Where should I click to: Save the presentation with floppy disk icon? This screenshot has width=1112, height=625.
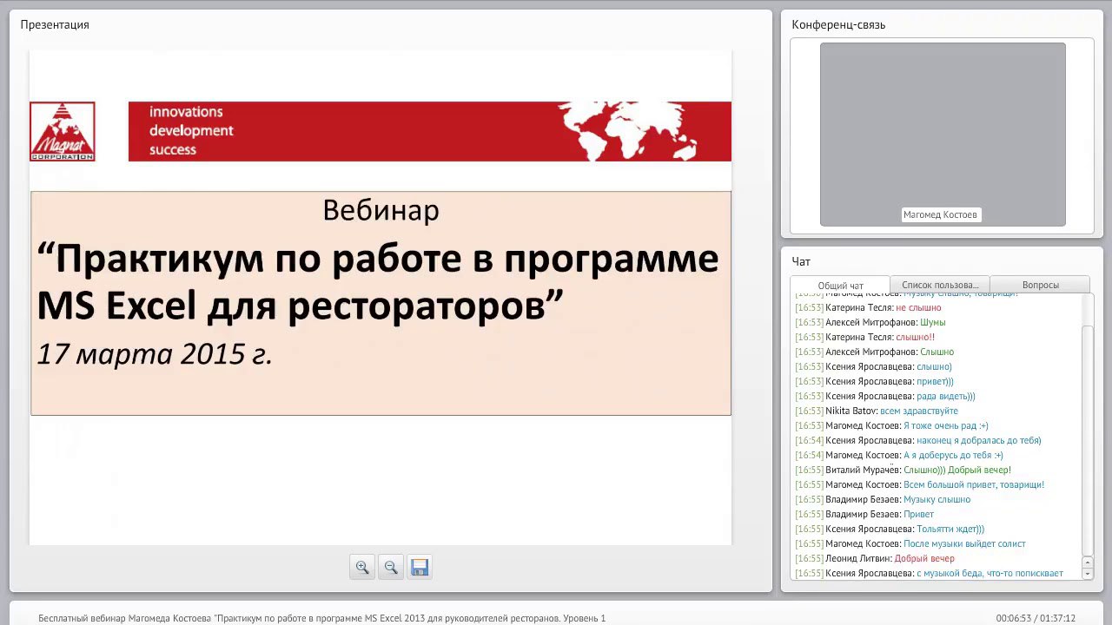(420, 567)
